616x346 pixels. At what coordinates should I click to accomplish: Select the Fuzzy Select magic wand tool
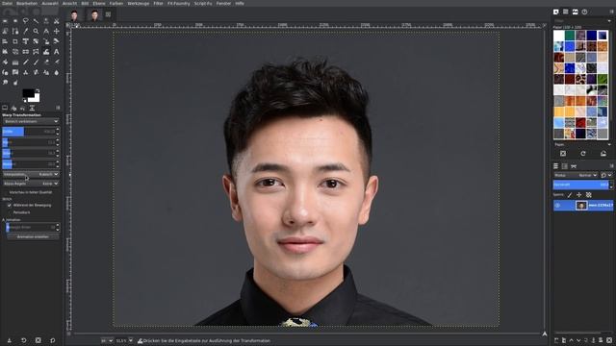(x=36, y=21)
